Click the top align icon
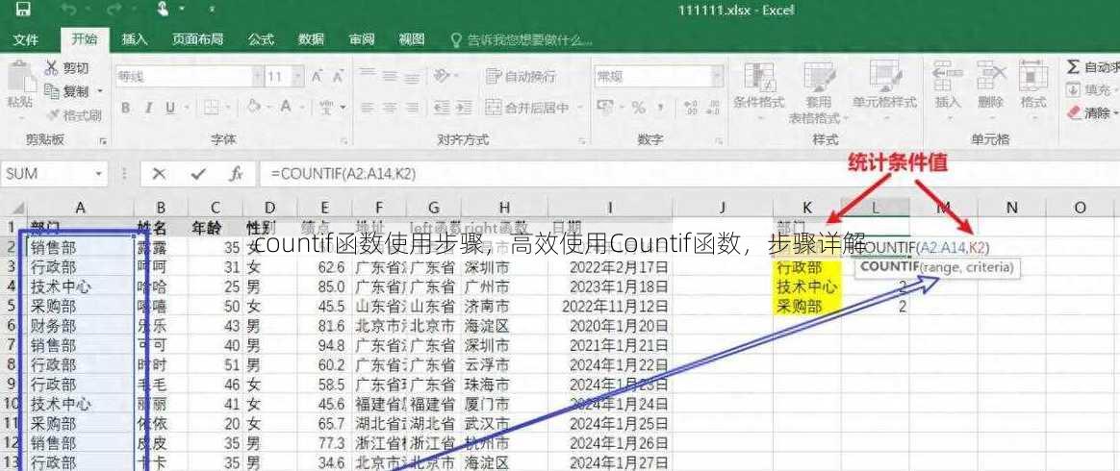 click(367, 75)
